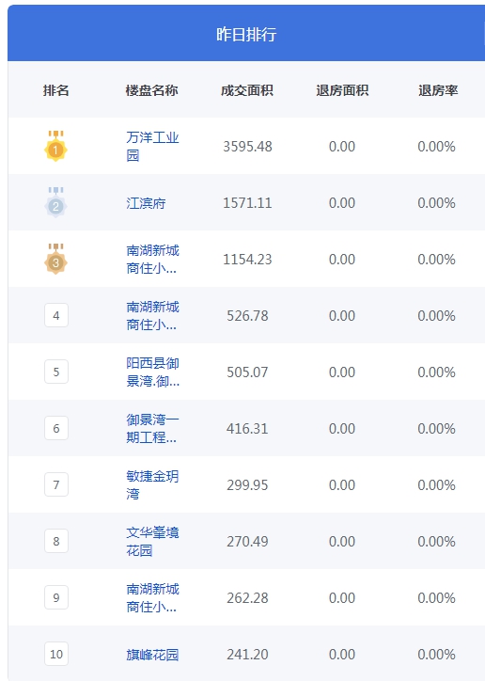
Task: Open the 江滨府 property link
Action: (x=146, y=203)
